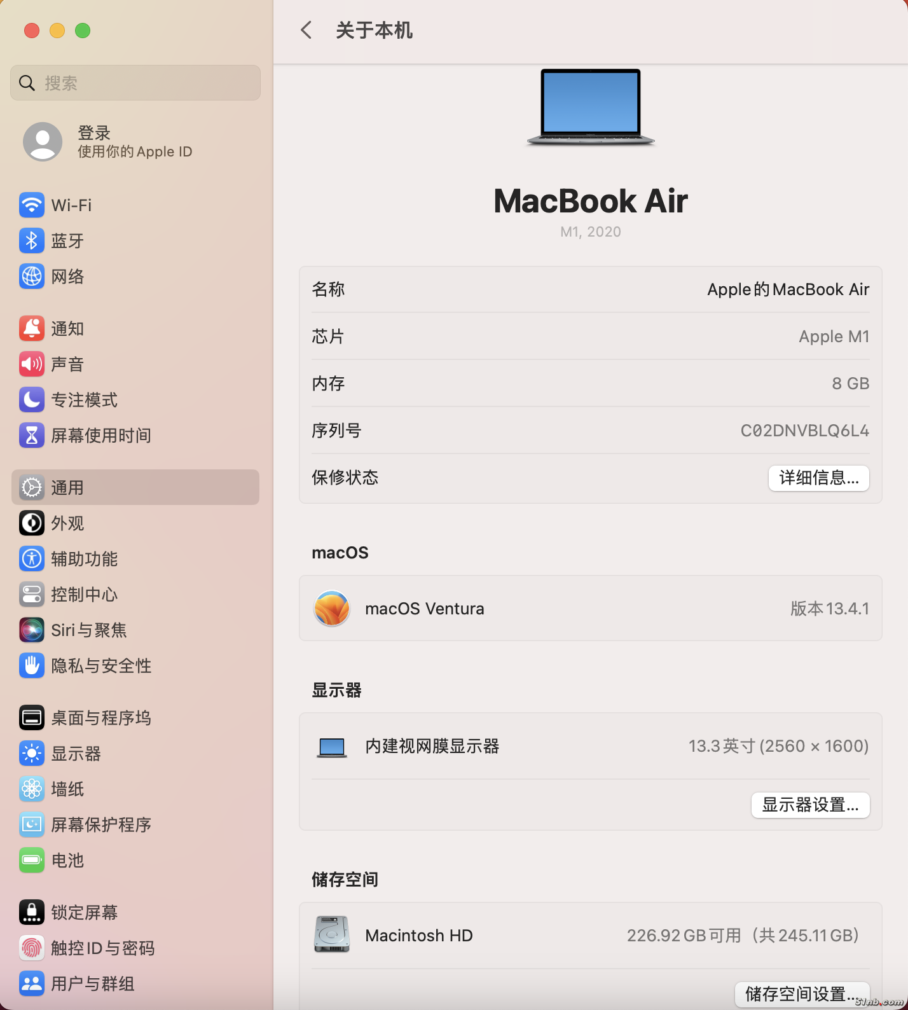The height and width of the screenshot is (1010, 908).
Task: Open the Wallpaper (墙纸) flower icon
Action: [x=32, y=789]
